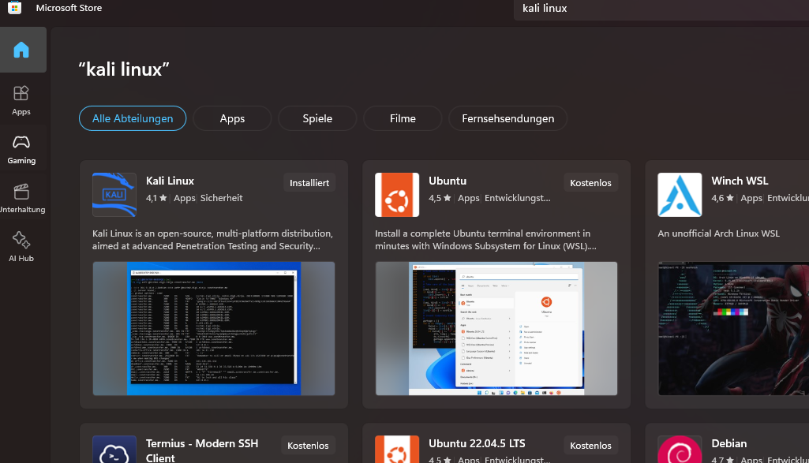The width and height of the screenshot is (809, 463).
Task: Click the Winch WSL app logo
Action: coord(680,195)
